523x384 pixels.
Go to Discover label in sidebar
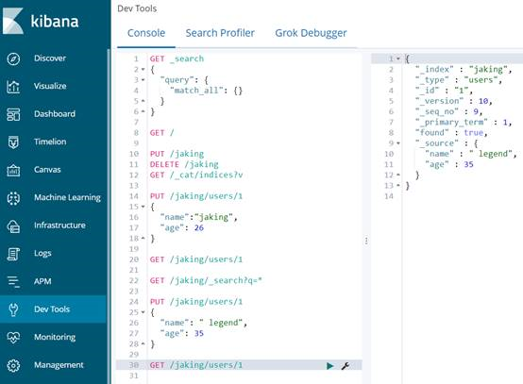[50, 58]
